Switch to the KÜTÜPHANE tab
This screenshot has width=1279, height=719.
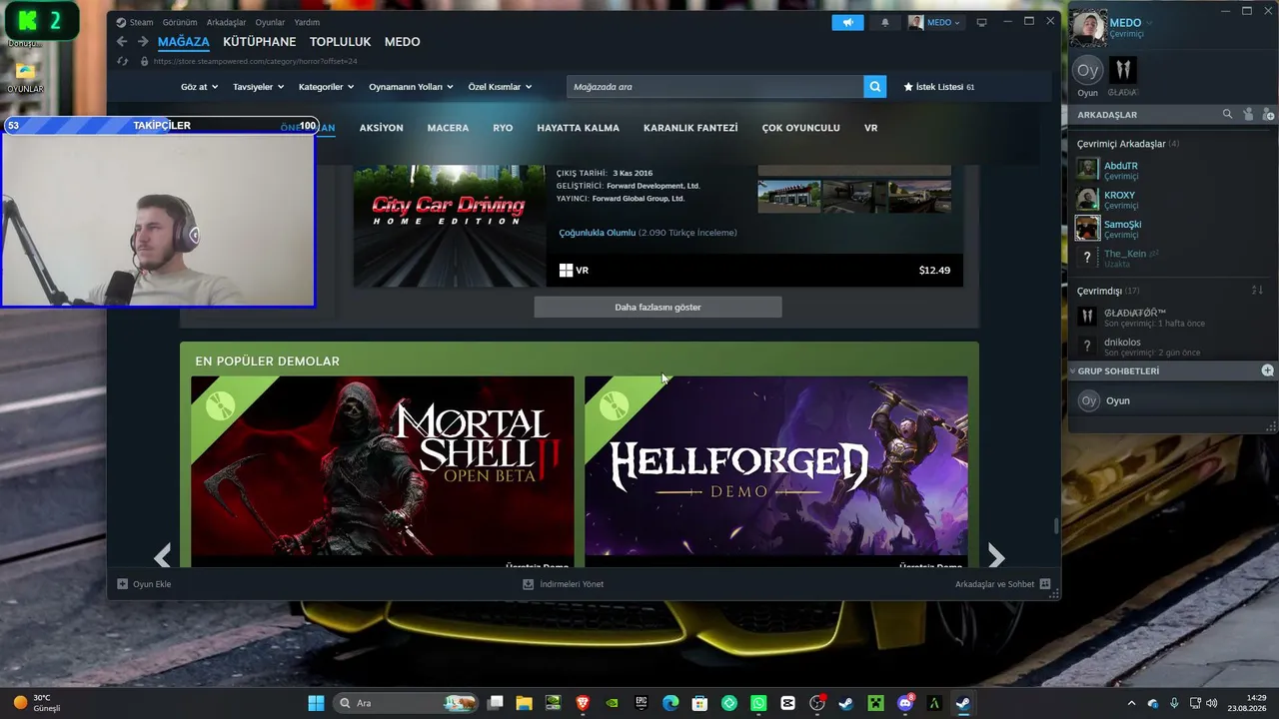pyautogui.click(x=260, y=42)
